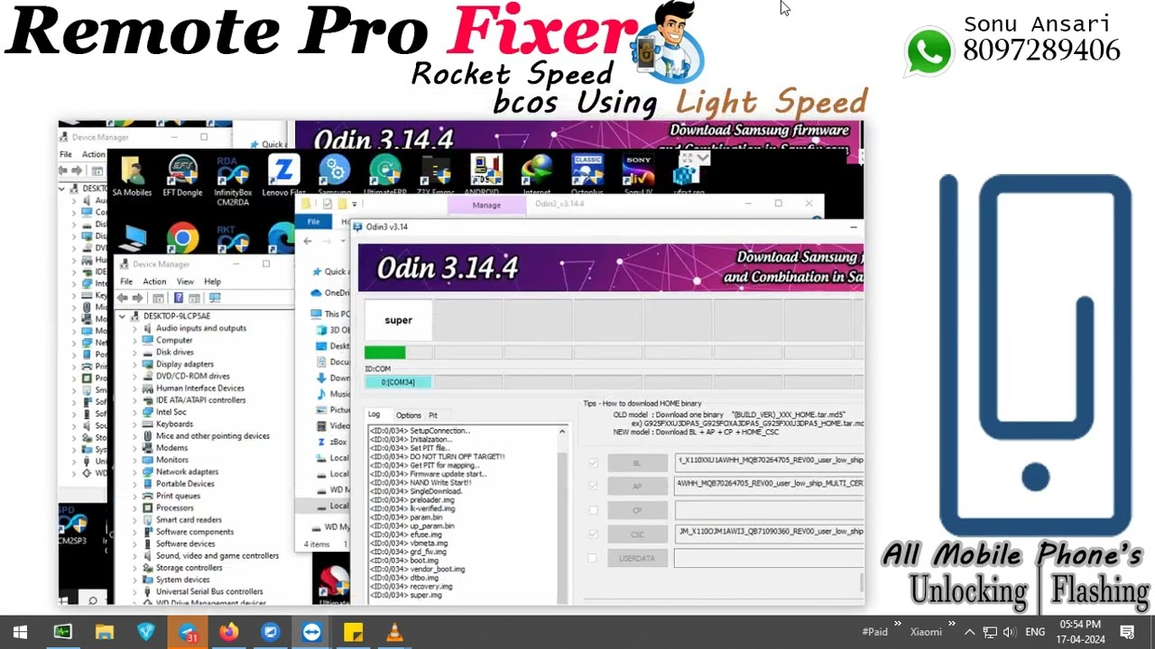This screenshot has height=649, width=1155.
Task: Click the BL button in Odin
Action: [637, 462]
